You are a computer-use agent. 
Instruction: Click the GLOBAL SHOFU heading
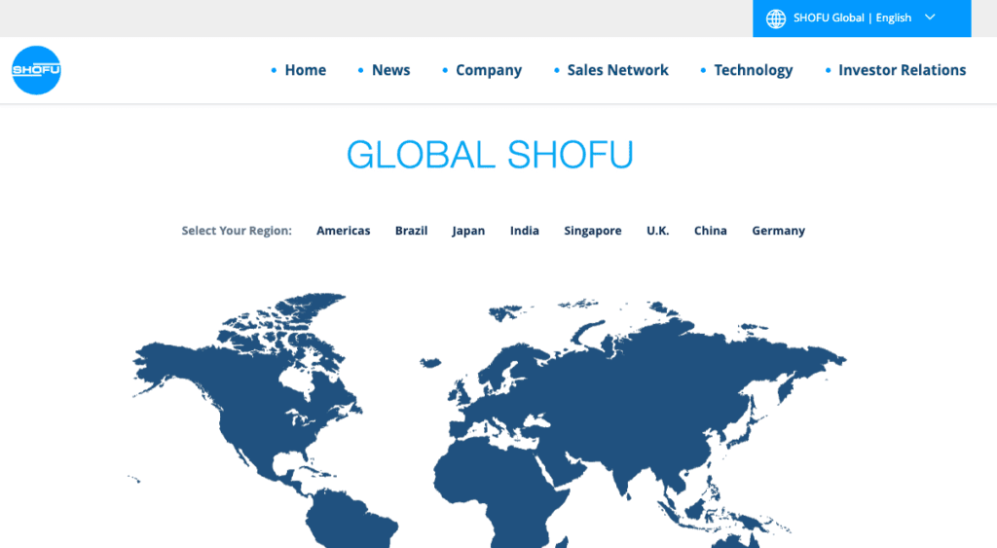pyautogui.click(x=490, y=155)
